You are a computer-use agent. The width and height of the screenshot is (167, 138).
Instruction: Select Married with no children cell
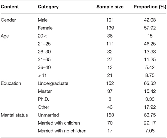click(x=62, y=131)
